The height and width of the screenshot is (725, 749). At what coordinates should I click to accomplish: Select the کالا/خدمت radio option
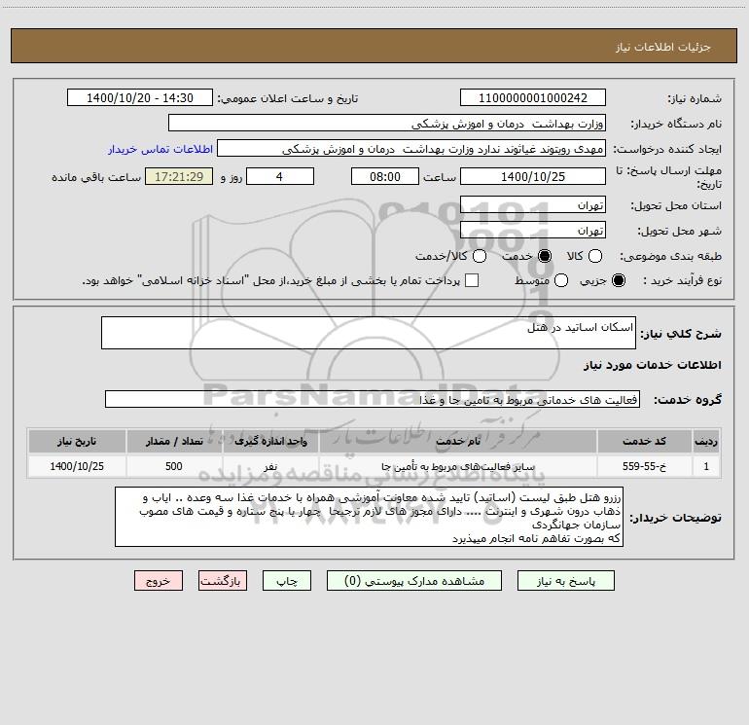pyautogui.click(x=480, y=256)
